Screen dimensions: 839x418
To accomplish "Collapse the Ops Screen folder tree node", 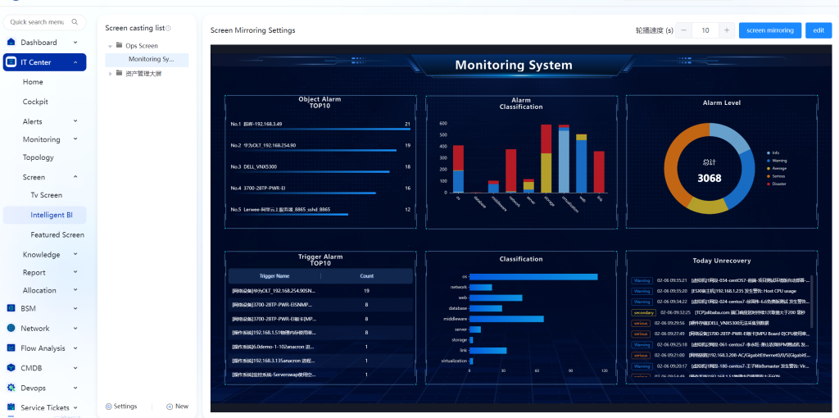I will point(110,46).
